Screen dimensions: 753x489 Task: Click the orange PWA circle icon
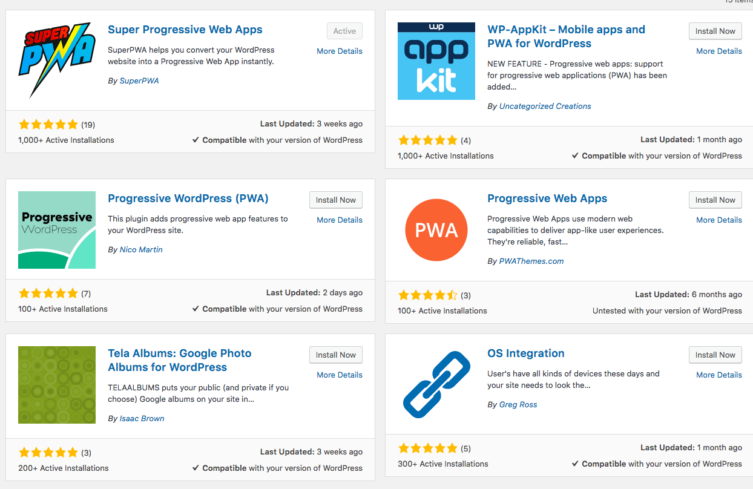pos(436,230)
